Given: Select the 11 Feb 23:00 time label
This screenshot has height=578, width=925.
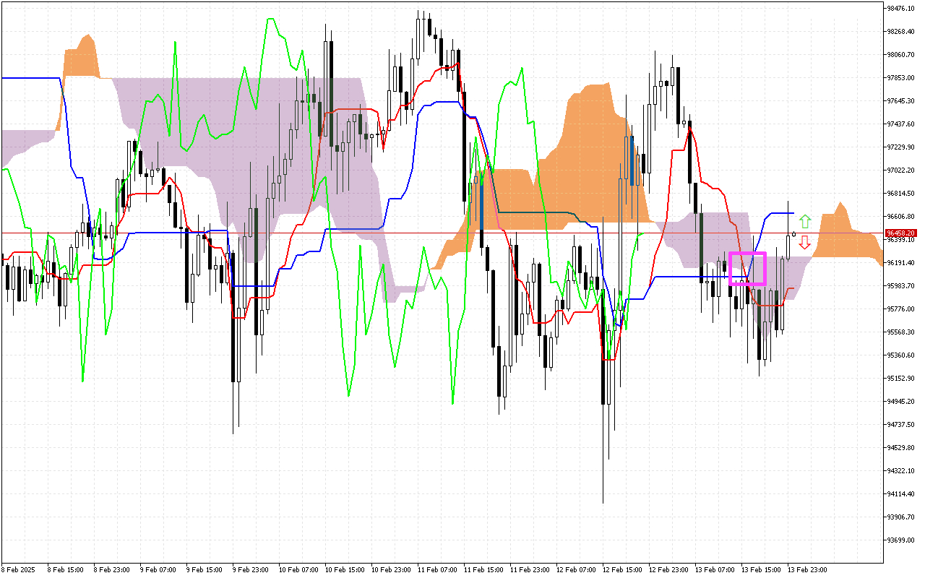Looking at the screenshot, I should [528, 570].
